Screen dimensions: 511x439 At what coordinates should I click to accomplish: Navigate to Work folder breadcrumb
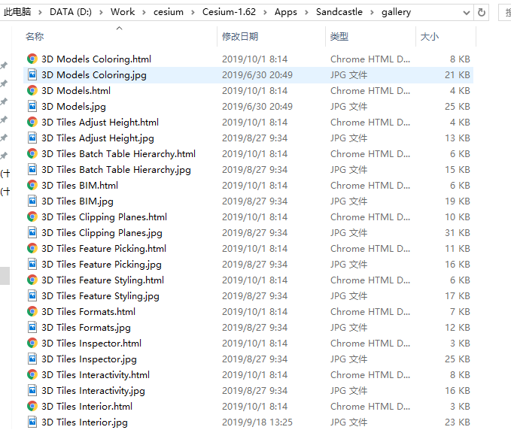click(x=123, y=12)
